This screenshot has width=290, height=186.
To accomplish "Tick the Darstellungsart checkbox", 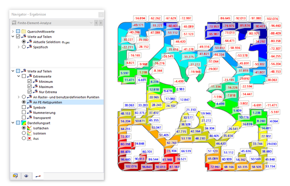I will point(18,122).
